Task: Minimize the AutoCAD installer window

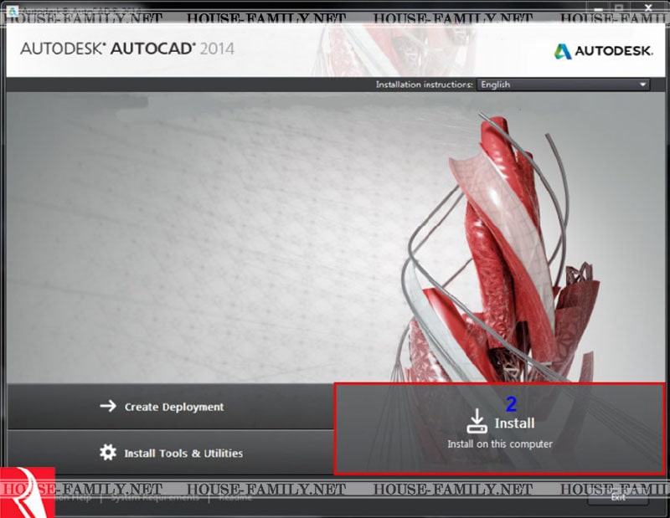Action: click(x=598, y=8)
